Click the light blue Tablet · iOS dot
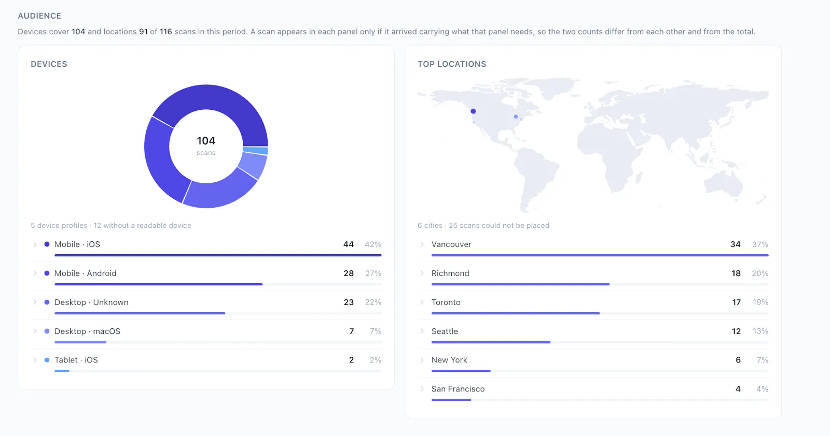The image size is (830, 436). (x=47, y=360)
